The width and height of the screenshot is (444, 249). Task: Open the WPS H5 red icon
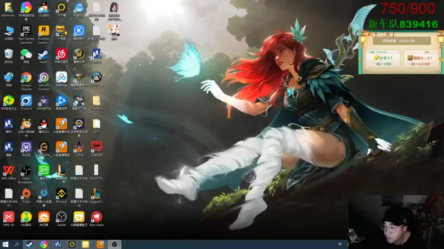click(x=8, y=217)
